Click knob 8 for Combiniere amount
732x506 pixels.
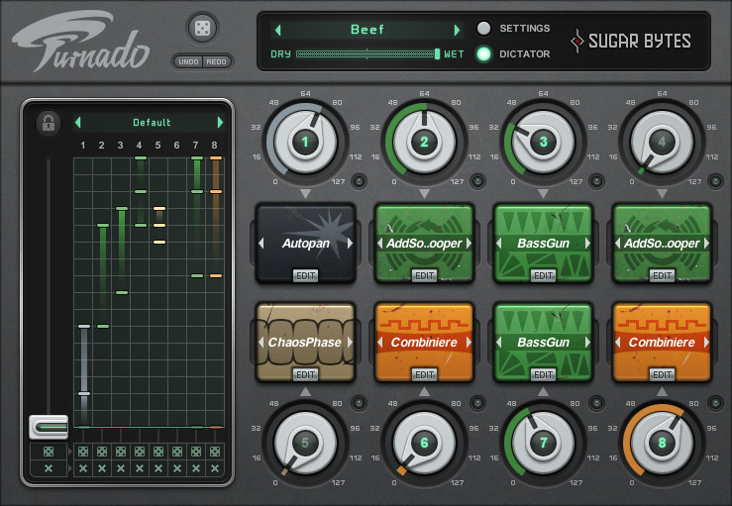[662, 443]
